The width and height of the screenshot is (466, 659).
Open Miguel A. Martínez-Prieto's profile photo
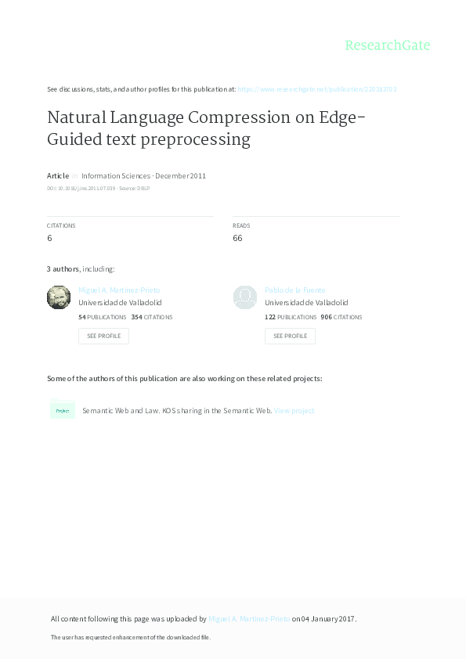point(59,297)
